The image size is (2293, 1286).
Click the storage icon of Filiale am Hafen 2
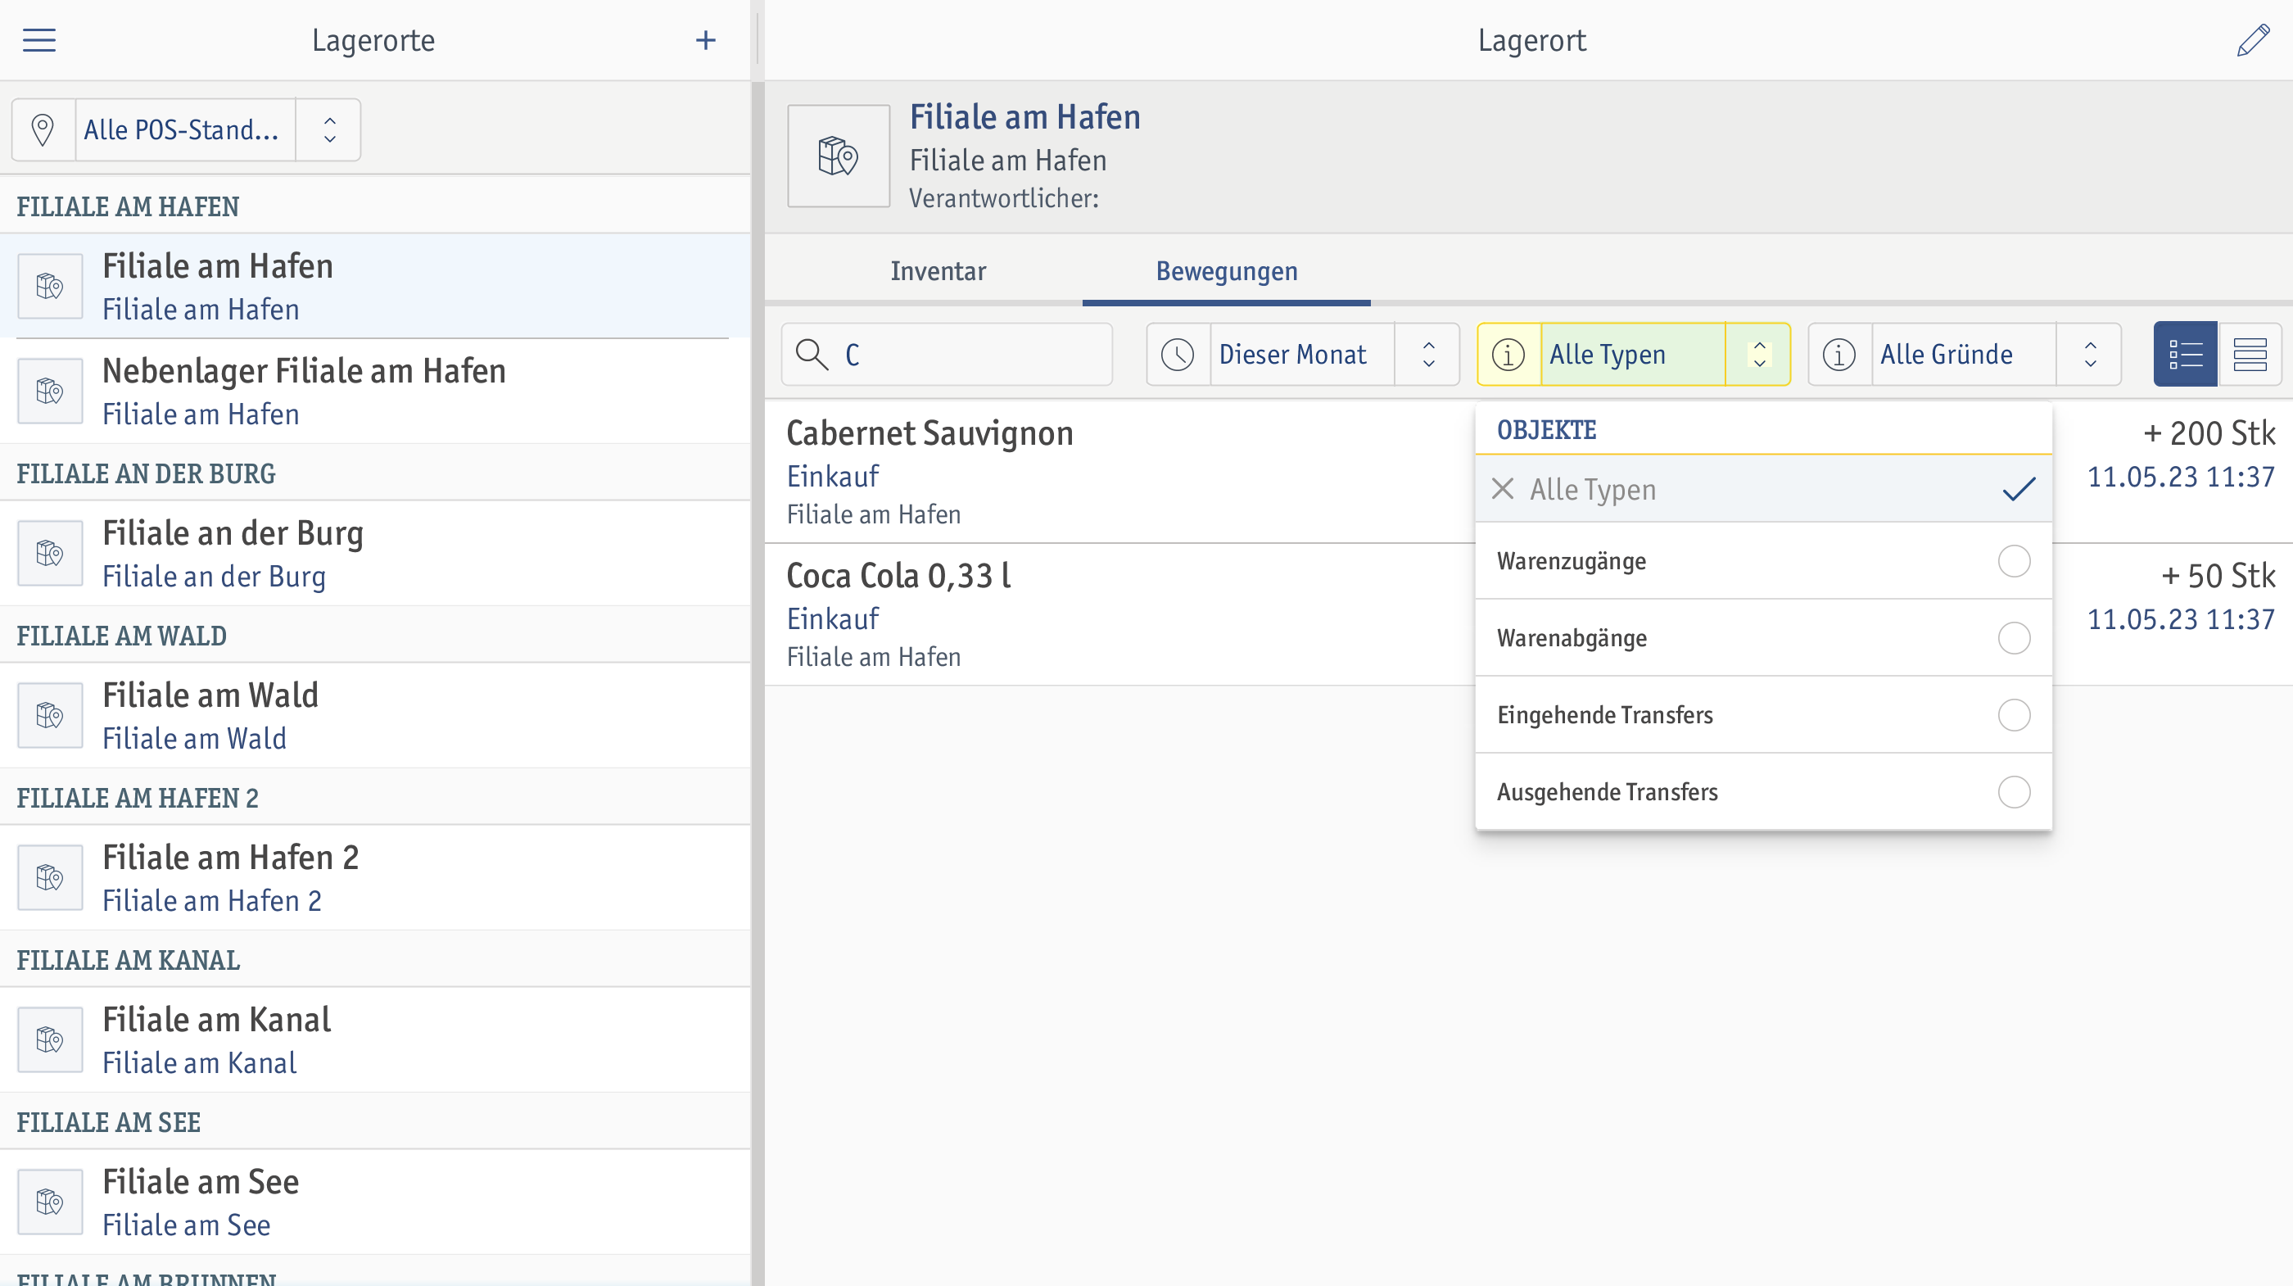click(51, 877)
